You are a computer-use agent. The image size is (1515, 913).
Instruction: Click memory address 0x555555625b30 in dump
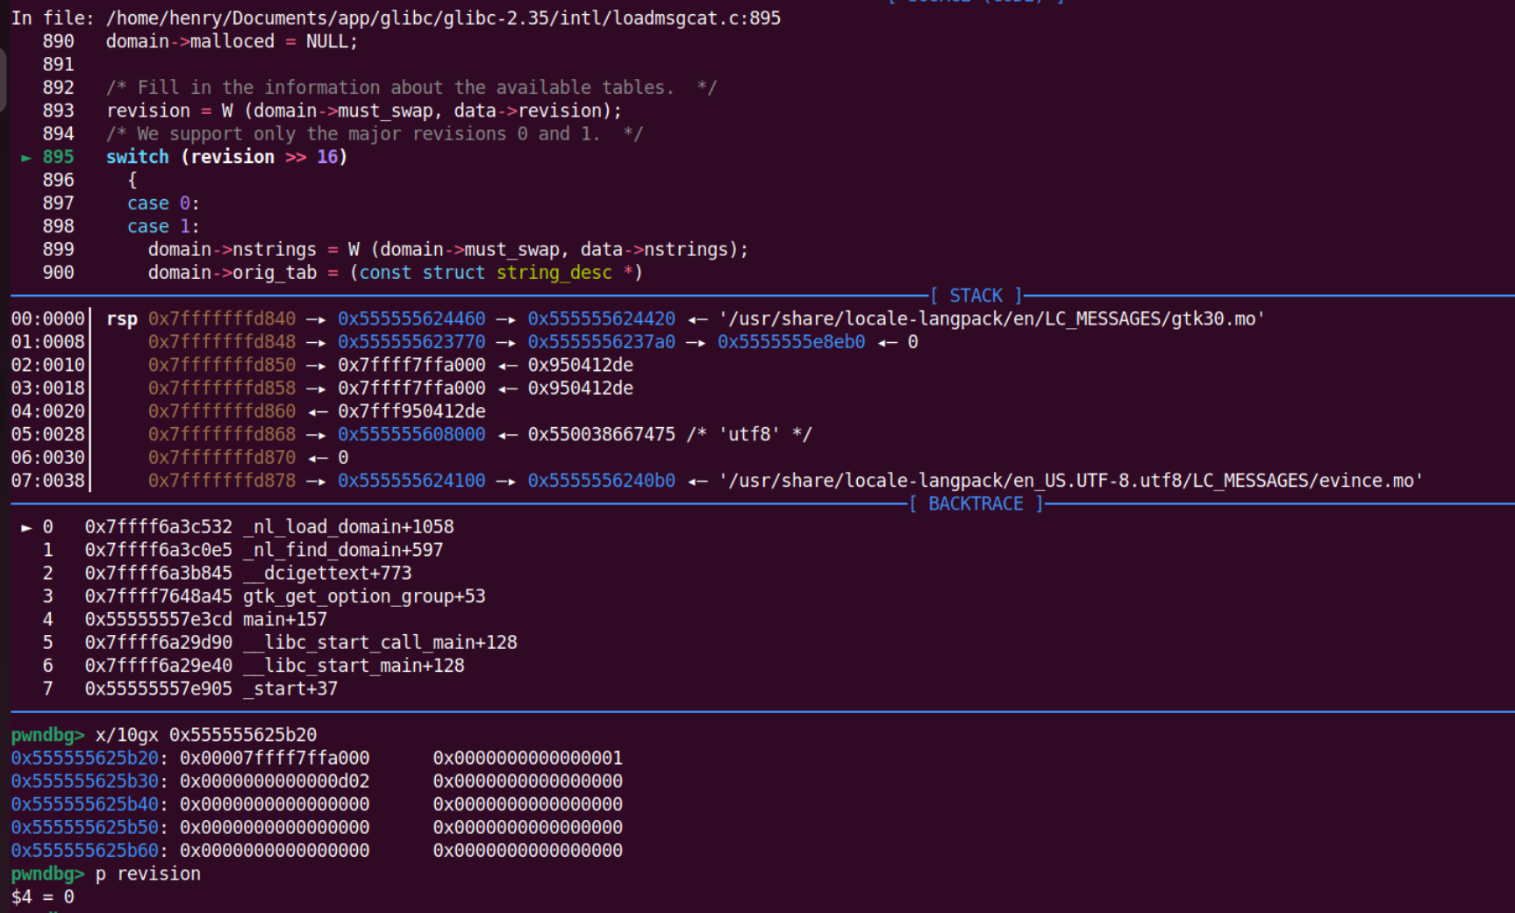click(85, 781)
